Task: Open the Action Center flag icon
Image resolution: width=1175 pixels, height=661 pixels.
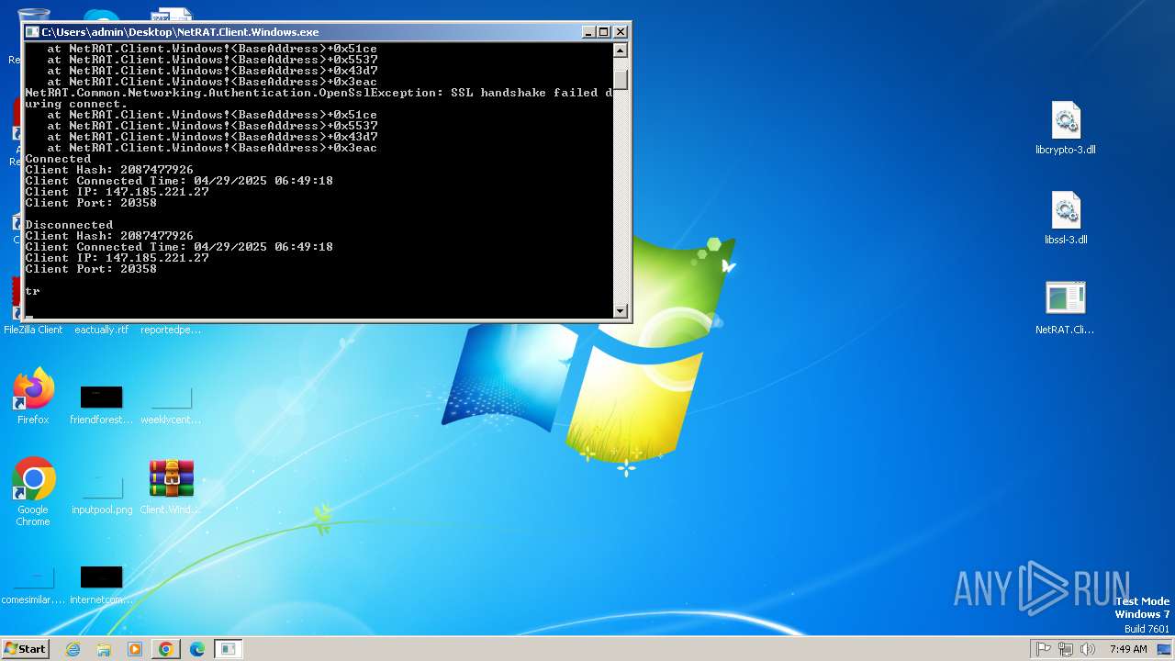Action: (1044, 649)
